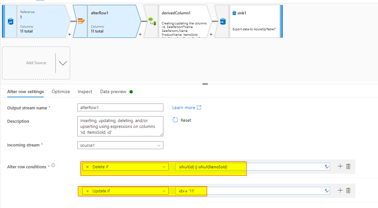Delete the 'Delete if' condition with trash icon
The width and height of the screenshot is (378, 208).
click(x=348, y=166)
